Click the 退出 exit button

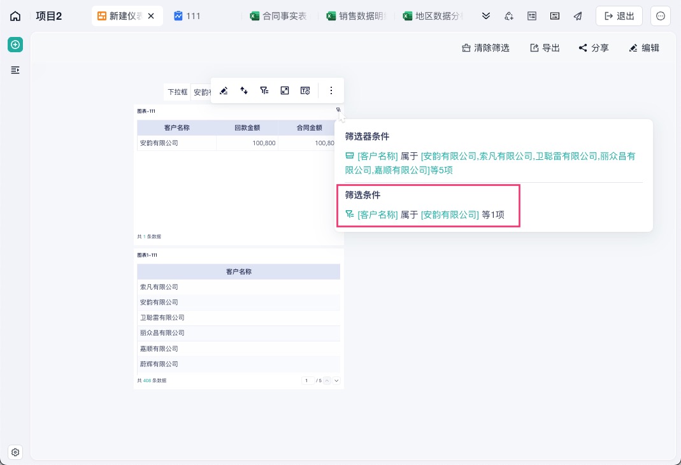click(x=619, y=16)
